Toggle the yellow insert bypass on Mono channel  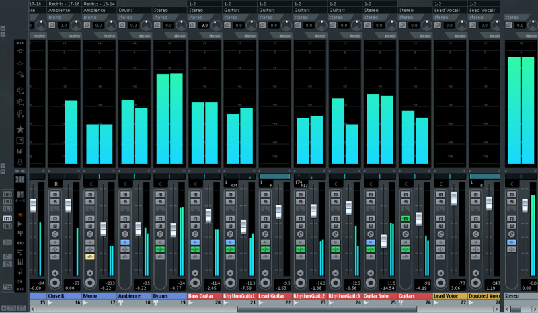click(x=90, y=256)
